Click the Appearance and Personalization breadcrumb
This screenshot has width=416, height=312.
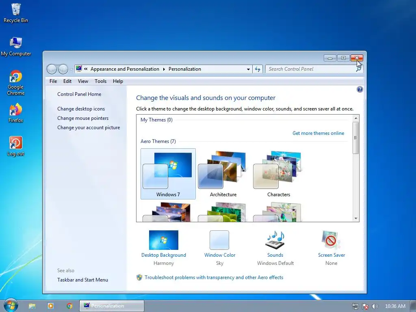(x=125, y=69)
